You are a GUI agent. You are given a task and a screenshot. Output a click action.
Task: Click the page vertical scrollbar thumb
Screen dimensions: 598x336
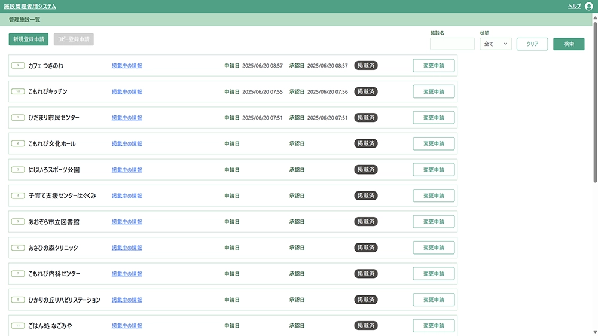tap(595, 102)
